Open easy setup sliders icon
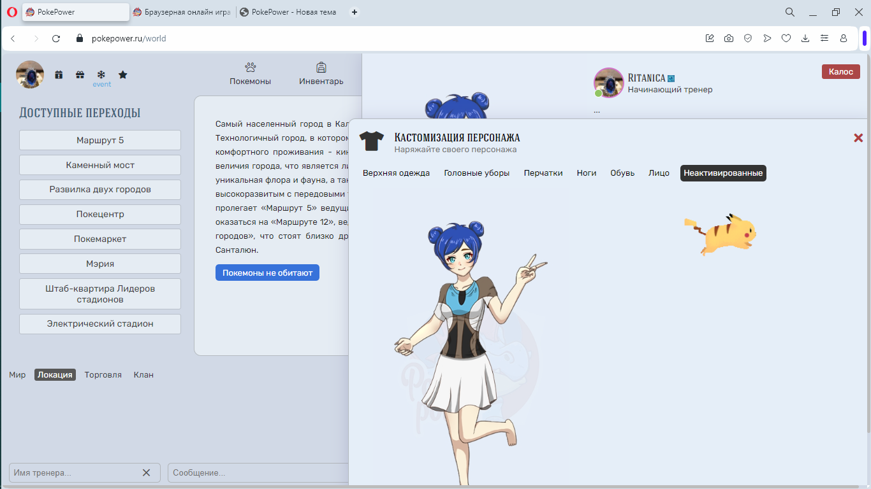Screen dimensions: 871x489 coord(824,38)
